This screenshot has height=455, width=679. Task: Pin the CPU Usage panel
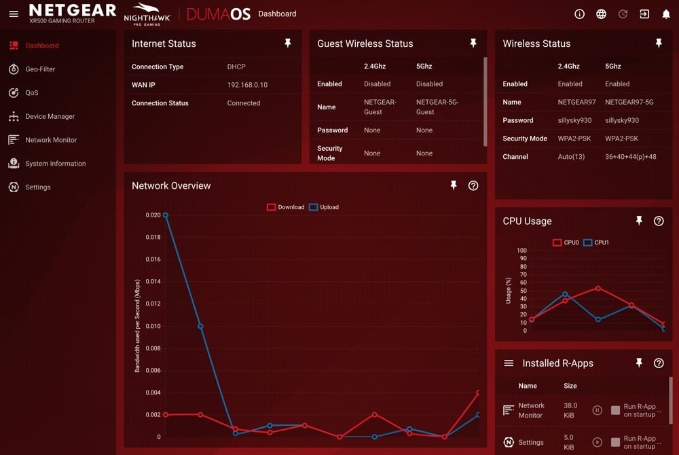click(639, 221)
